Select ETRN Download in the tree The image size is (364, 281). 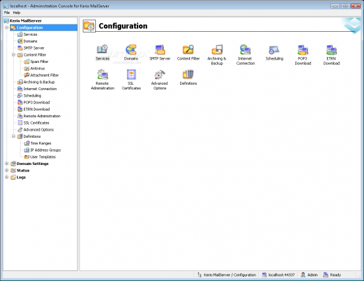click(x=36, y=109)
